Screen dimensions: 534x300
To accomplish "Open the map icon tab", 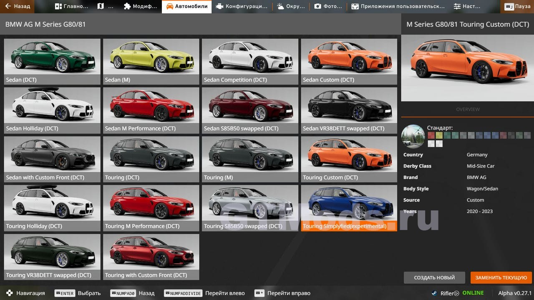I will point(106,6).
